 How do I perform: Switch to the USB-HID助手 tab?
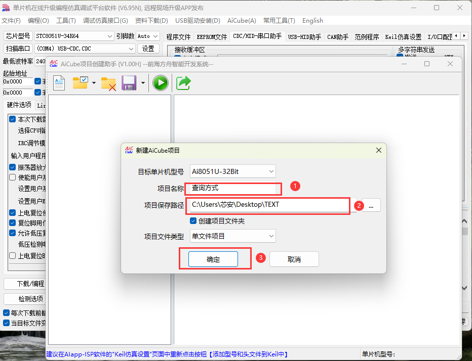(x=304, y=37)
